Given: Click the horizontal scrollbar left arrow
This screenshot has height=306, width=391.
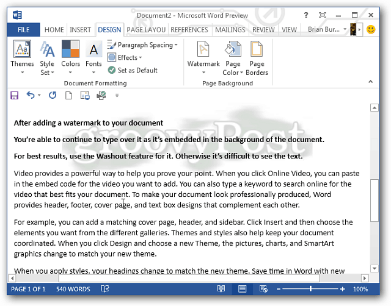Looking at the screenshot, I should point(12,278).
